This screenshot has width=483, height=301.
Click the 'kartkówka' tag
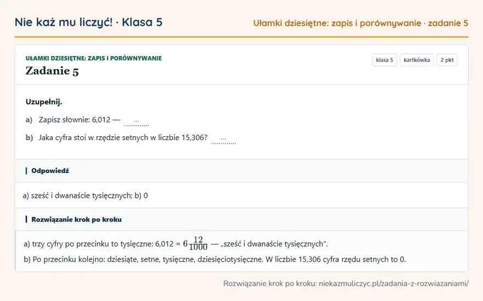pyautogui.click(x=417, y=60)
